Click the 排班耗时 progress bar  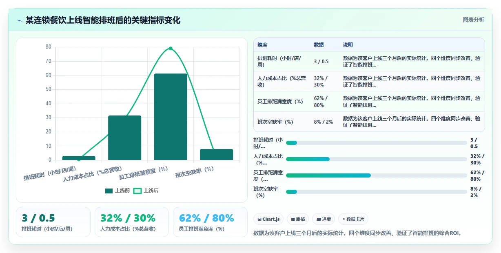point(376,143)
